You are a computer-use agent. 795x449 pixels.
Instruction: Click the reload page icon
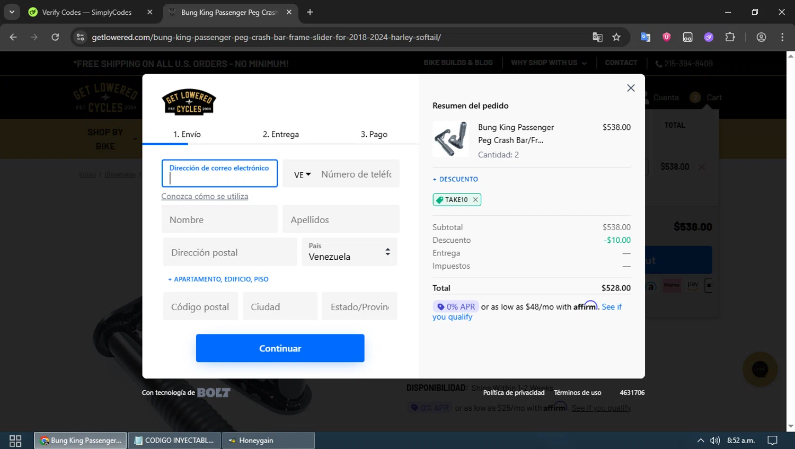[55, 37]
